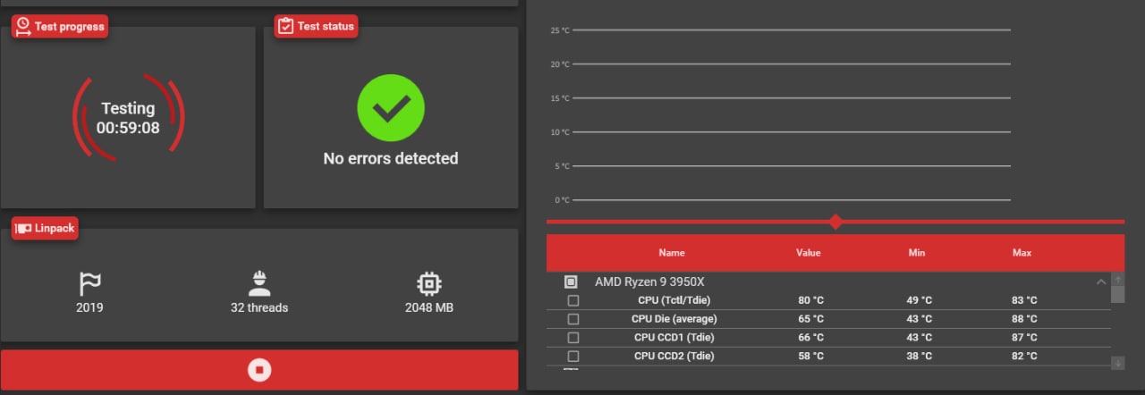This screenshot has width=1145, height=395.
Task: Toggle the AMD Ryzen 9 3950X group checkbox
Action: click(x=571, y=282)
